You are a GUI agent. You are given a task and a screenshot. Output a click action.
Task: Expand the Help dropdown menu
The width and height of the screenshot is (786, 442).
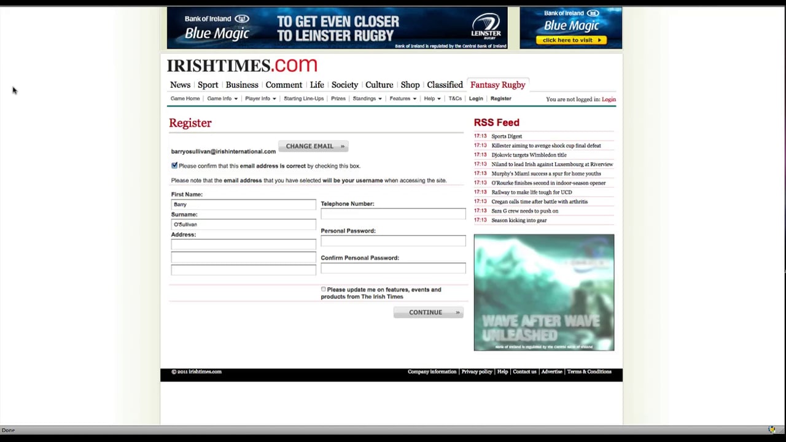[432, 98]
